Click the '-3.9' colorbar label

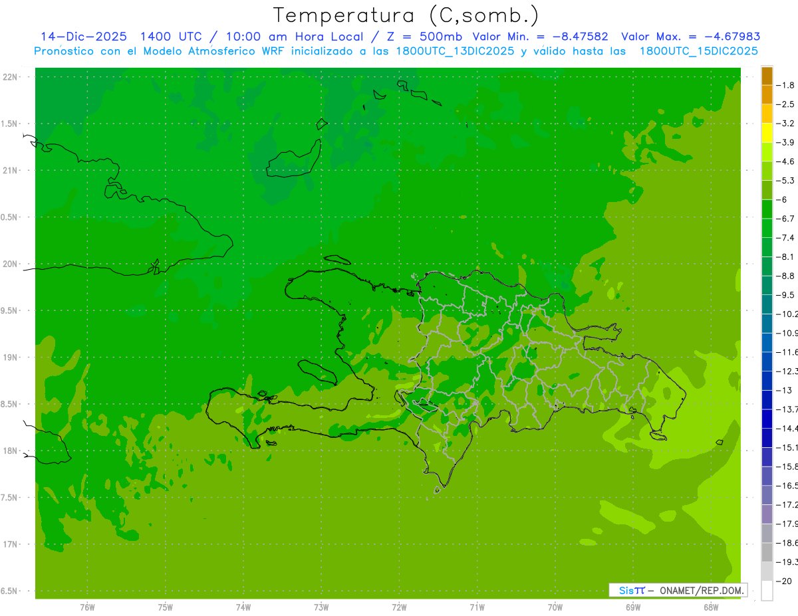[x=785, y=142]
